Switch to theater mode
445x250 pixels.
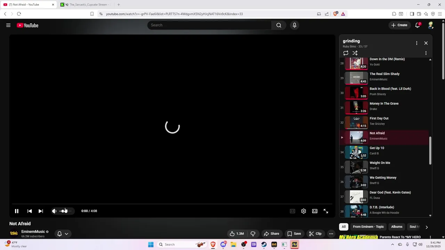315,211
